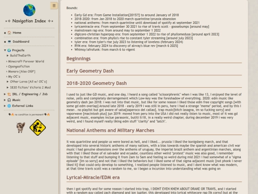The height and width of the screenshot is (194, 258).
Task: Open the My OC's link
Action: click(x=14, y=77)
